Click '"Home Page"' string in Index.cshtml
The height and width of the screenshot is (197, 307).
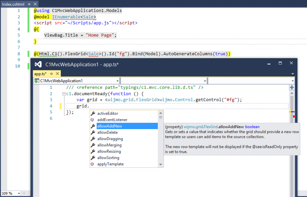click(100, 35)
